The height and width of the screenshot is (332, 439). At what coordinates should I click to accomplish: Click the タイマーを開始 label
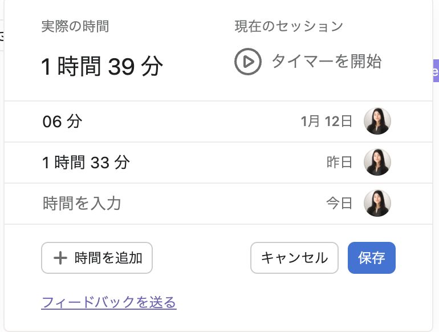[327, 62]
